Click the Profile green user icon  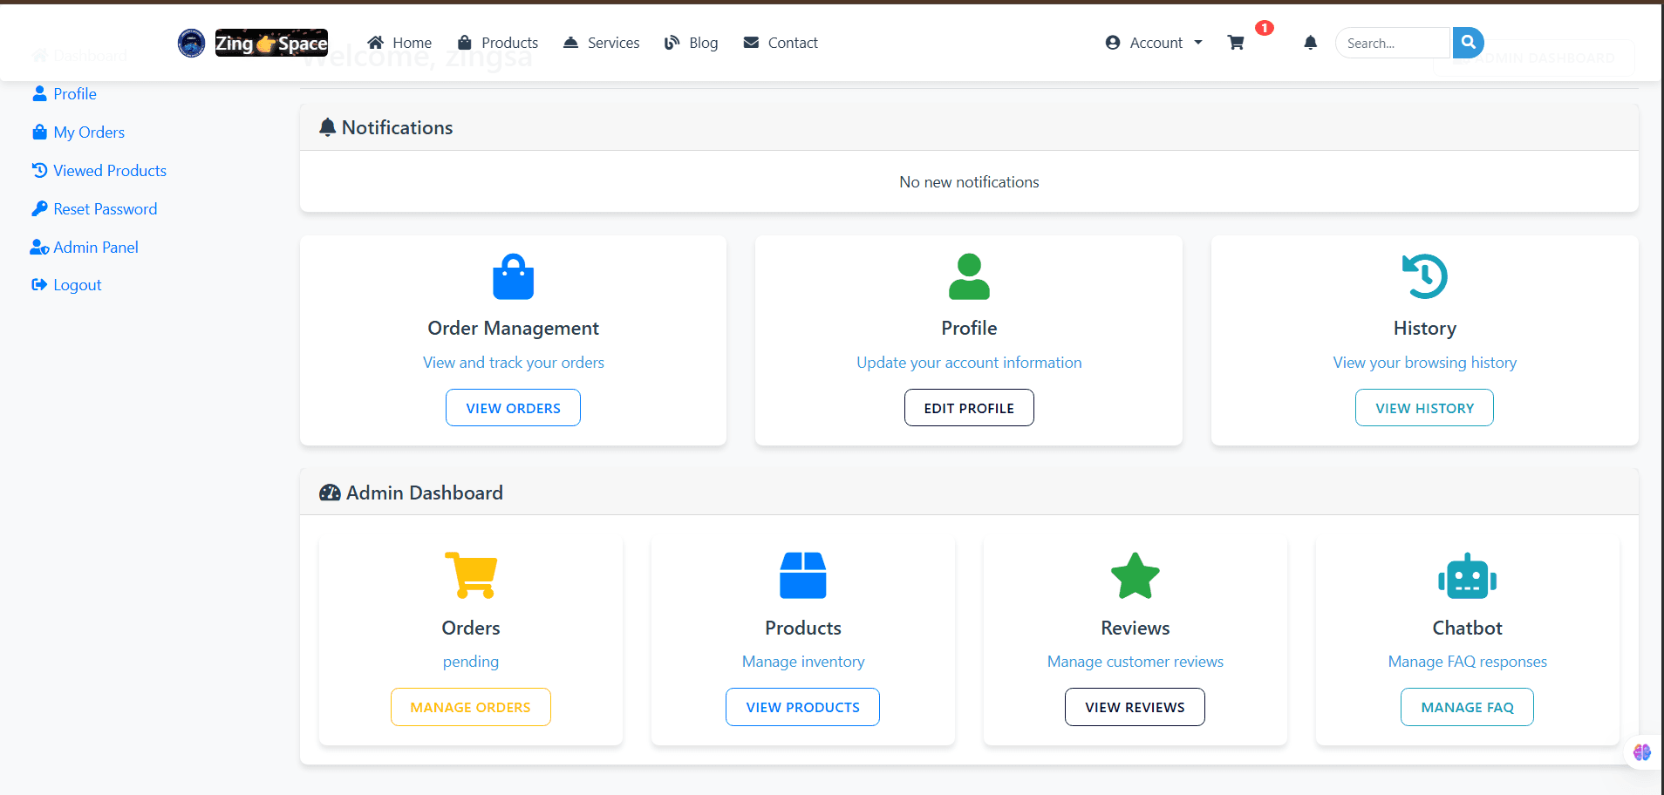pyautogui.click(x=968, y=276)
